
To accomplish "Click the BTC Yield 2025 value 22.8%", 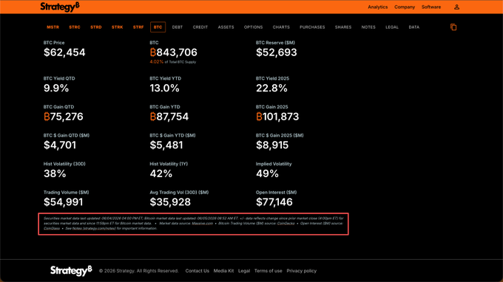I will [x=271, y=89].
